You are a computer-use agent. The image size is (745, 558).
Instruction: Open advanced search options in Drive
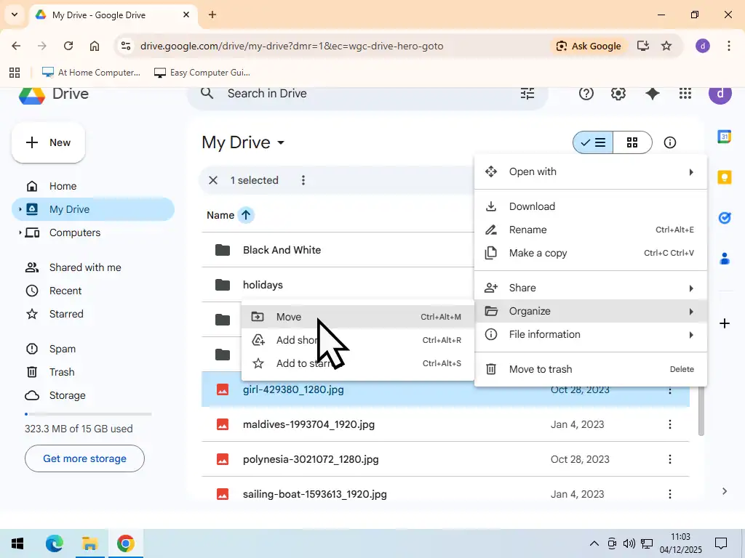pos(527,93)
